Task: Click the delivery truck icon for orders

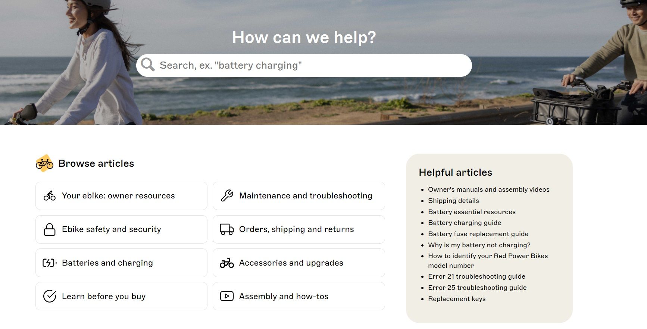Action: [x=227, y=229]
